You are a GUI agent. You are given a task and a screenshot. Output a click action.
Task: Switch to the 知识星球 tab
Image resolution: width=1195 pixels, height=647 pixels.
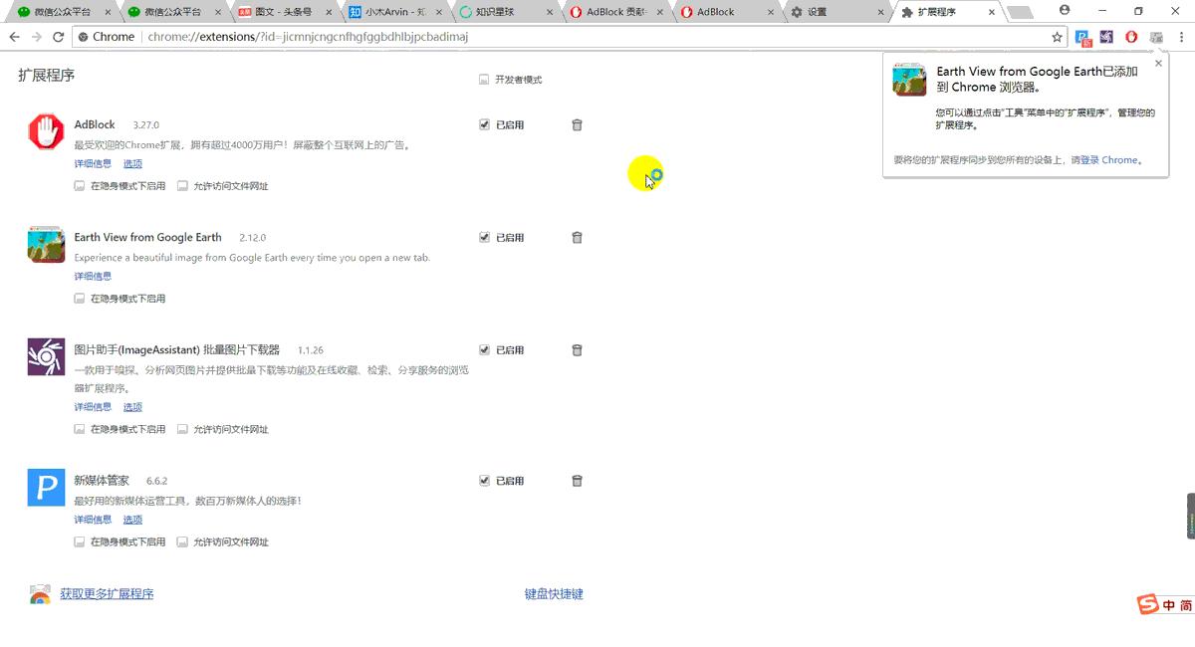[x=504, y=12]
